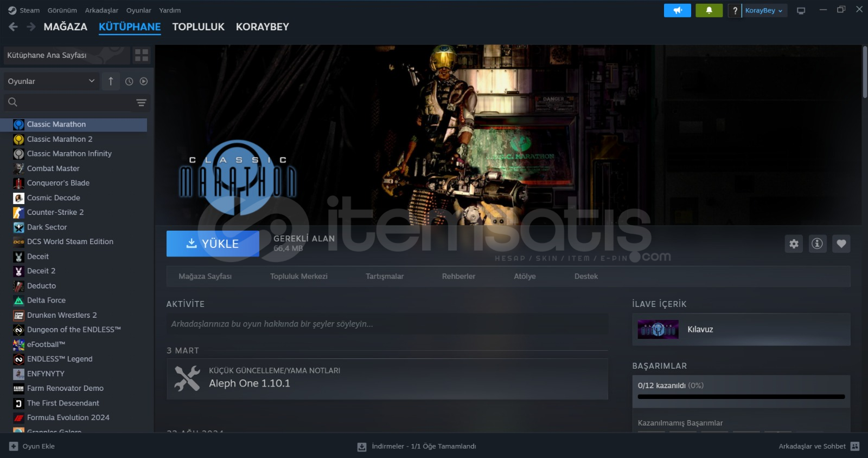Click the forward navigation arrow

coord(31,27)
